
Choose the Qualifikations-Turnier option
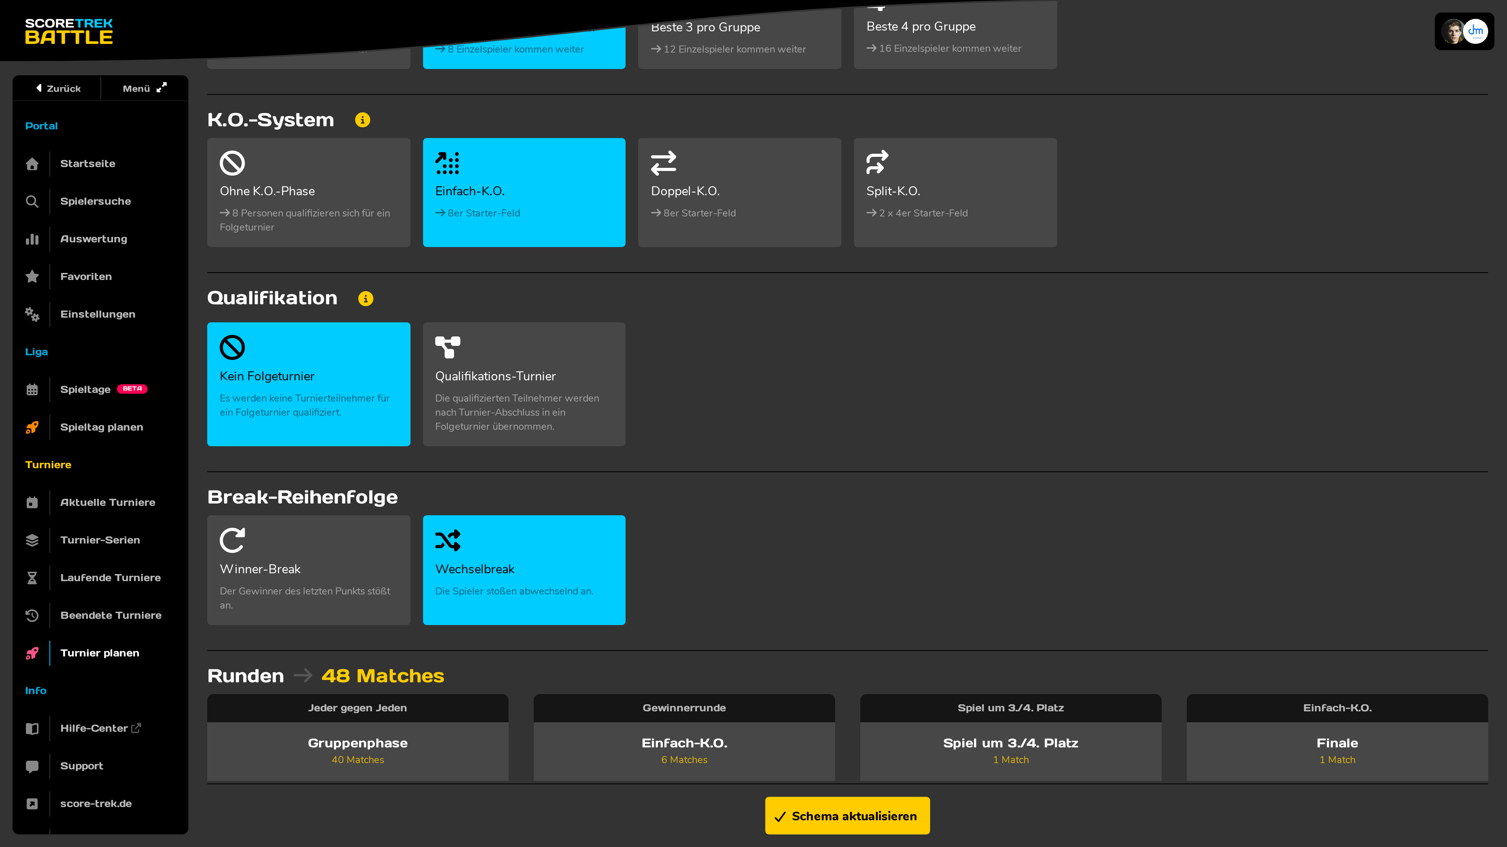[x=524, y=384]
